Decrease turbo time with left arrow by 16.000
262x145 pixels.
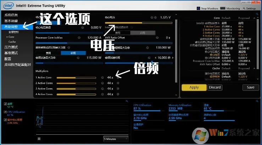click(x=156, y=58)
